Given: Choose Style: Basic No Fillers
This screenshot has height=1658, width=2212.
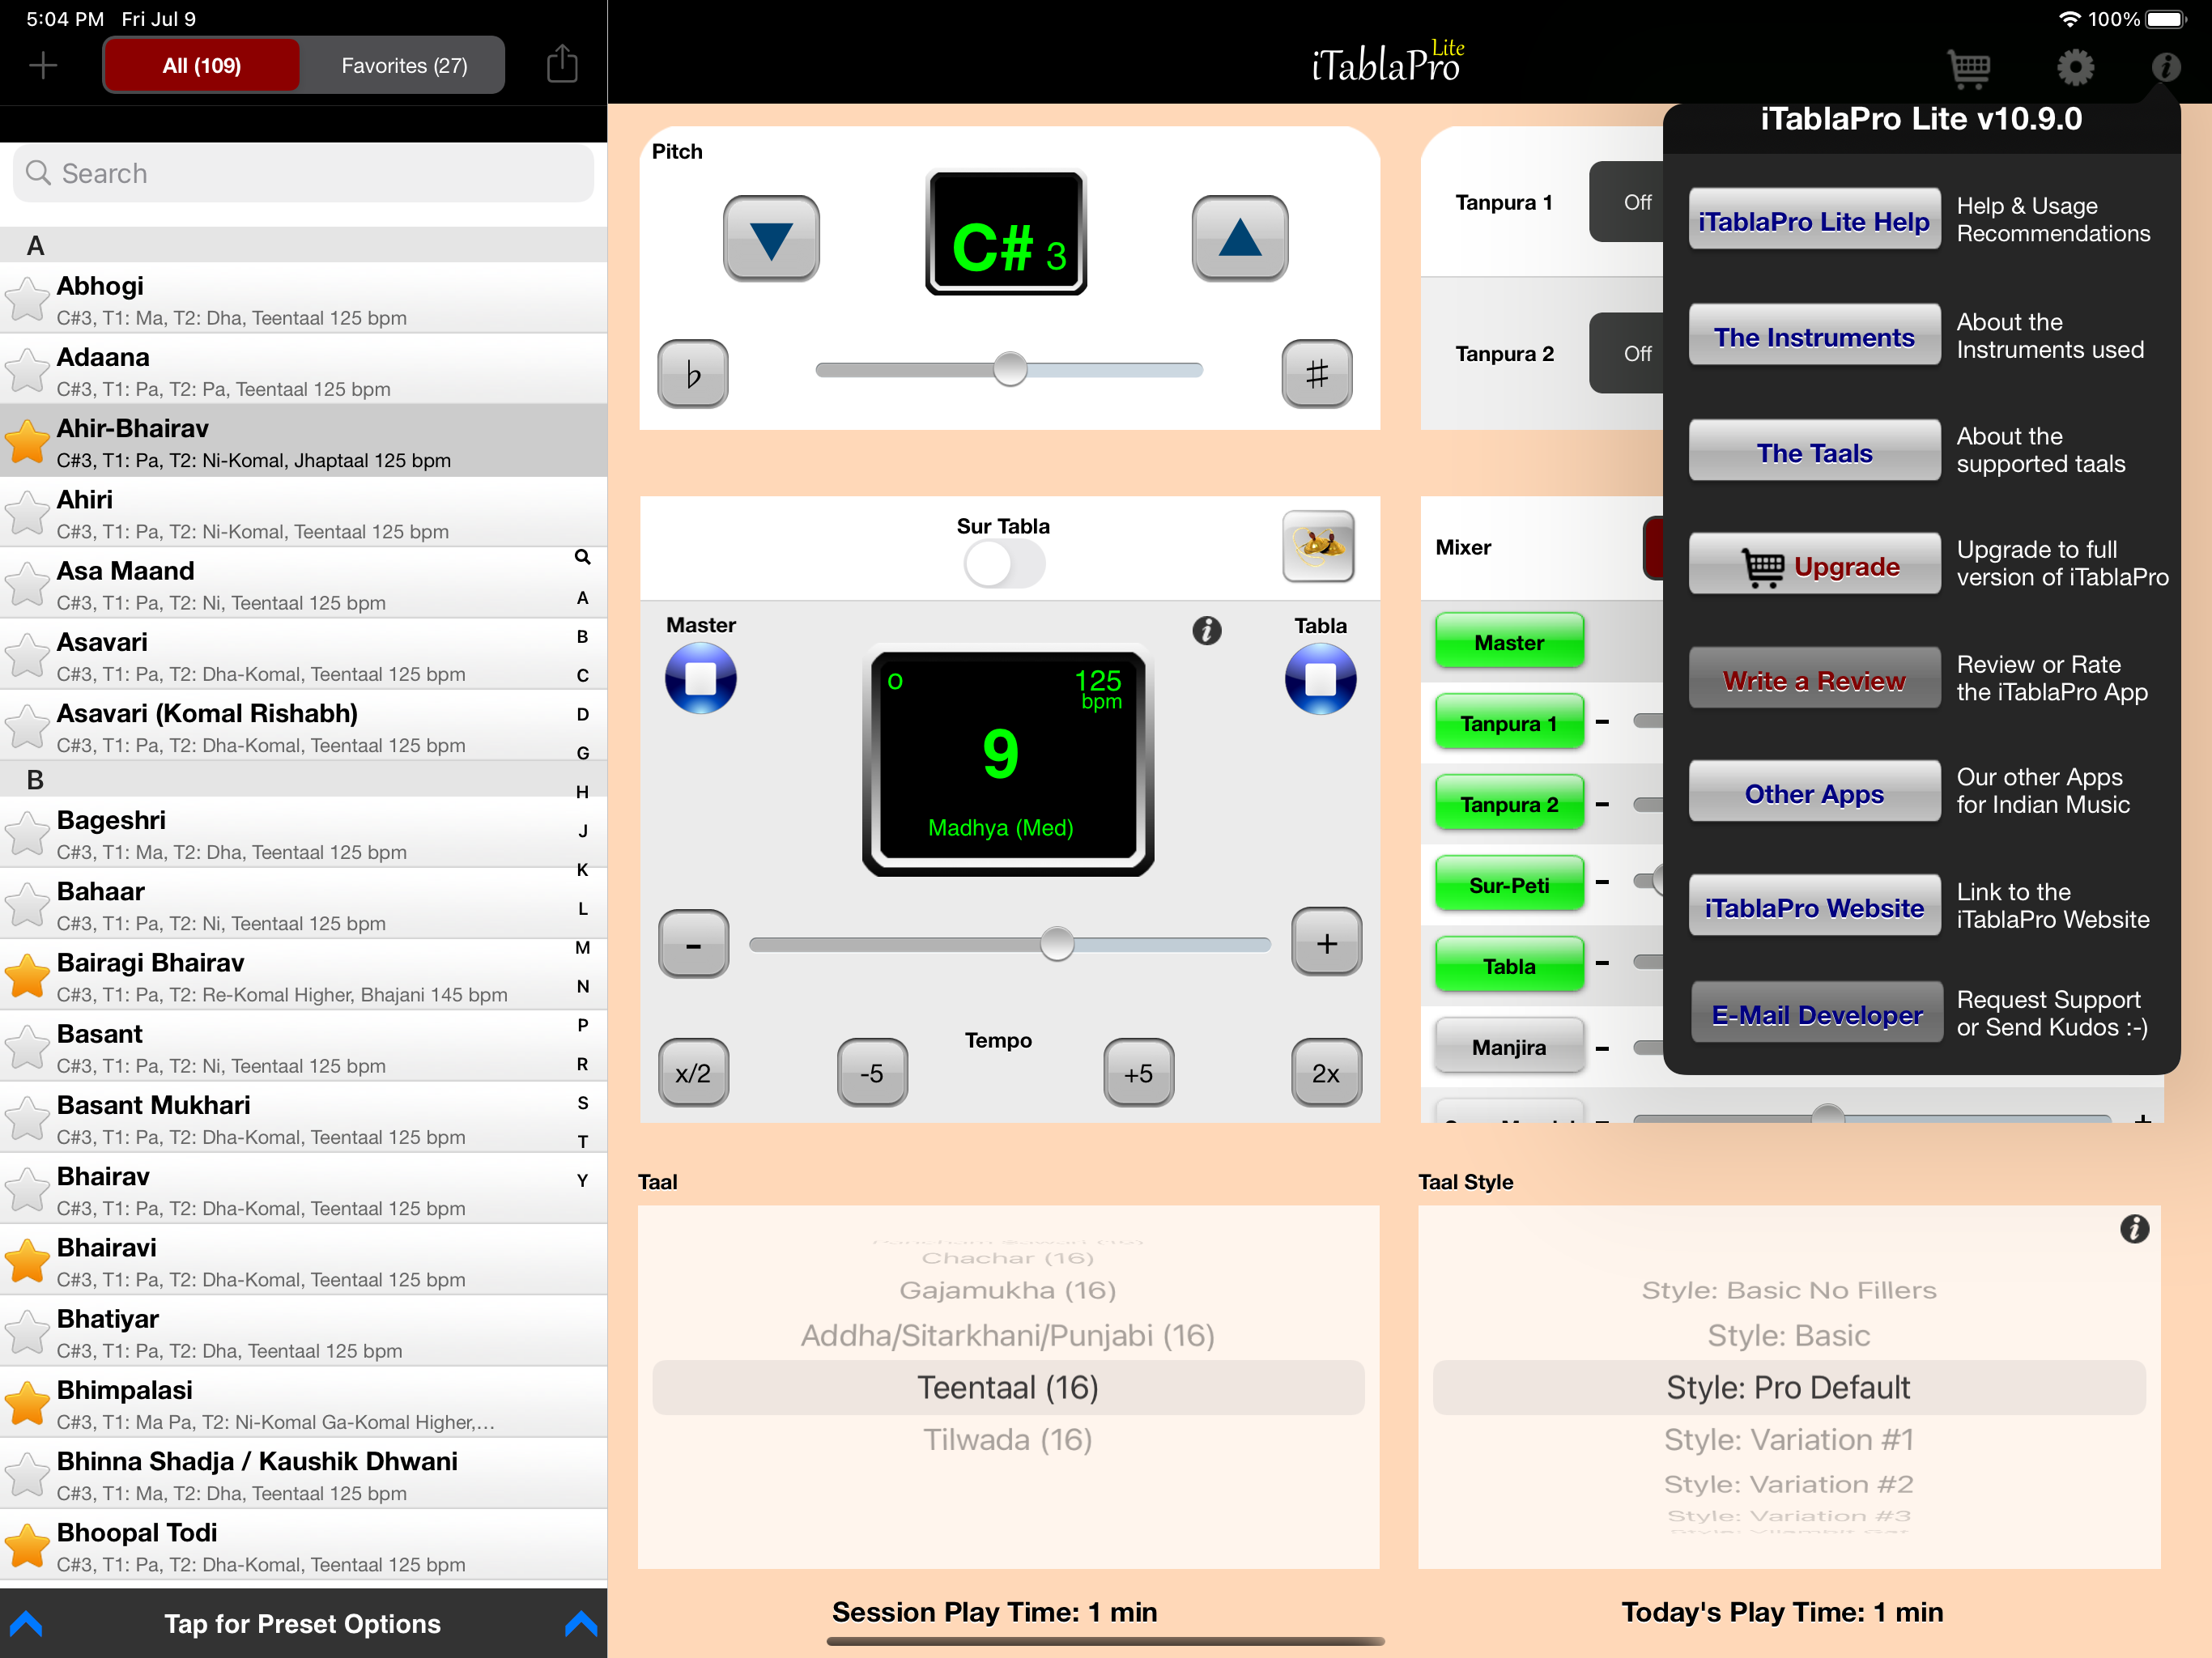Looking at the screenshot, I should 1789,1290.
